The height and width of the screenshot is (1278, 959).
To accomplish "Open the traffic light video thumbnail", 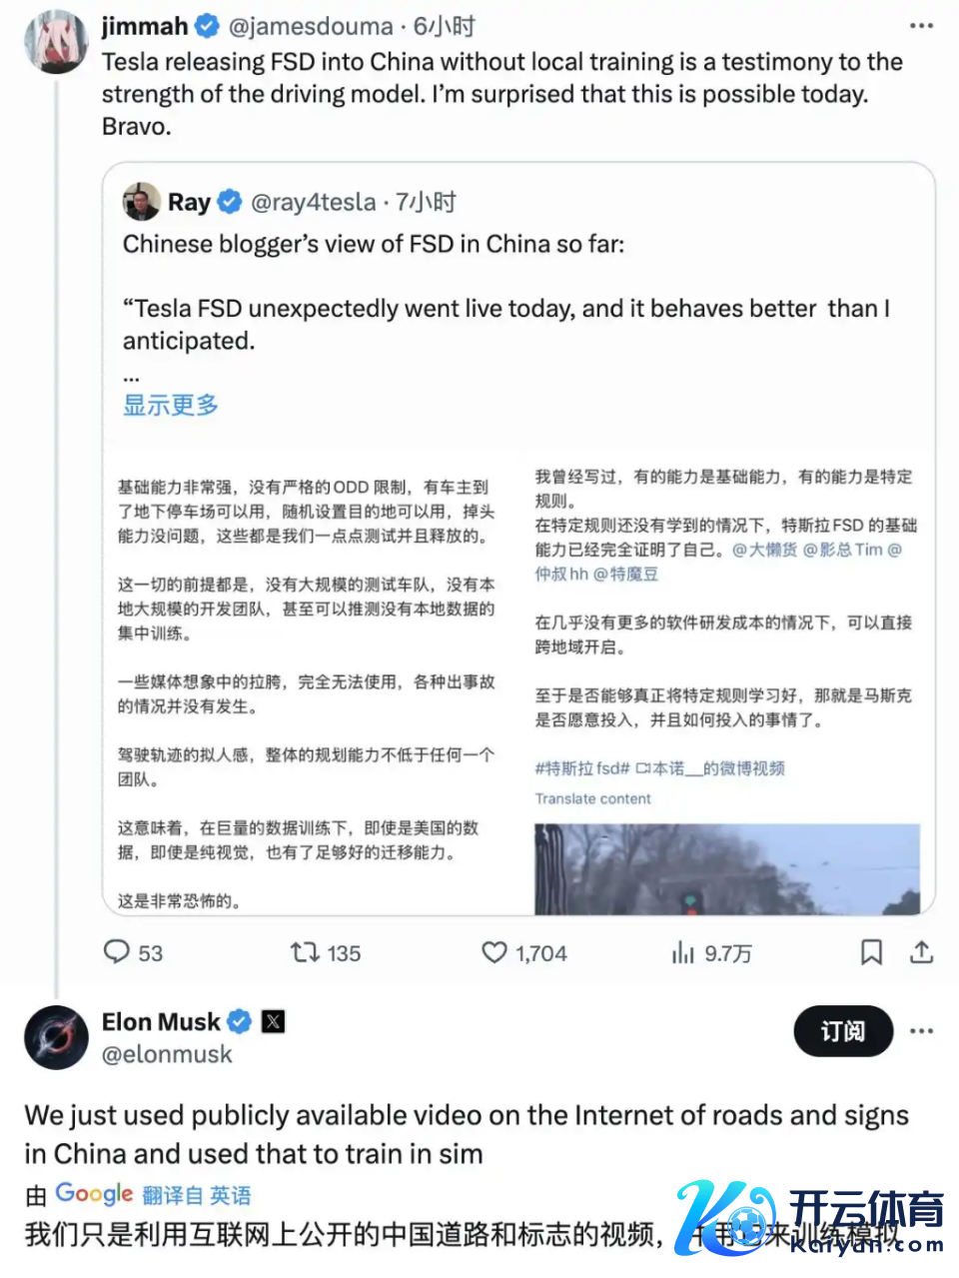I will [x=726, y=868].
